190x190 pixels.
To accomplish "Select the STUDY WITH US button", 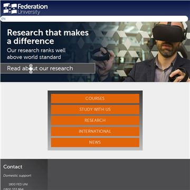I will point(95,109).
